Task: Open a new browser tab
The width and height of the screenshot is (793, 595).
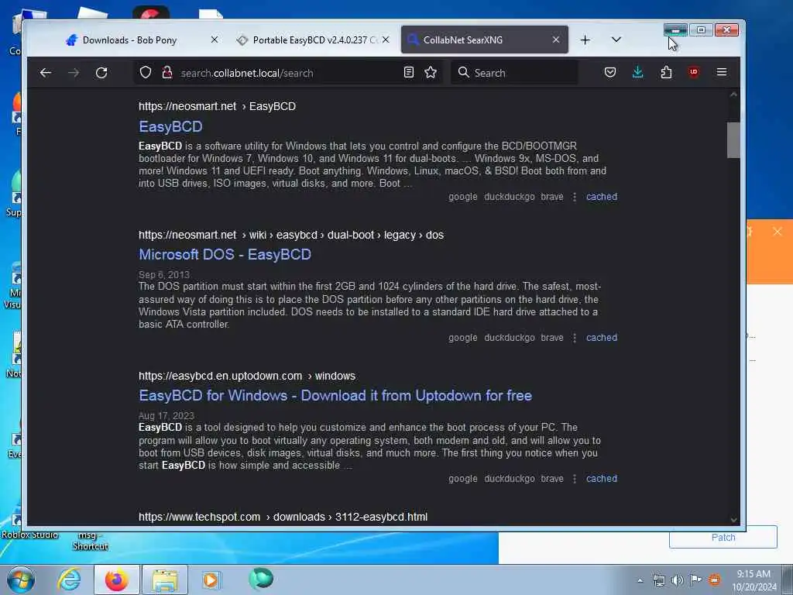Action: pyautogui.click(x=585, y=40)
